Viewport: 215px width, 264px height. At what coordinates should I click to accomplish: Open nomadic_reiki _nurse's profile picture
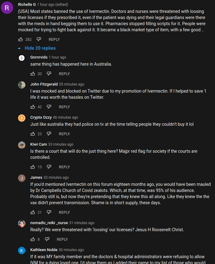22,224
